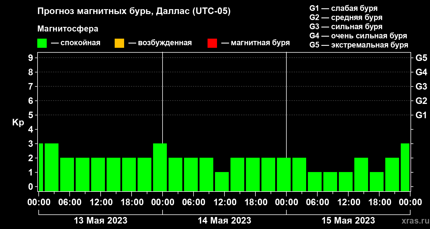Click the 'Магнитосфера' legend heading
430x229 pixels.
pyautogui.click(x=68, y=29)
